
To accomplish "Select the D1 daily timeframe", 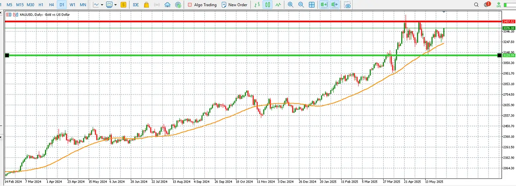I will click(62, 5).
